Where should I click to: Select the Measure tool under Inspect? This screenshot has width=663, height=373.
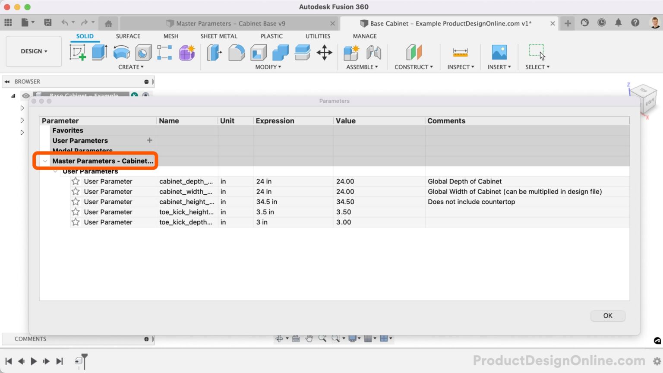click(x=460, y=52)
